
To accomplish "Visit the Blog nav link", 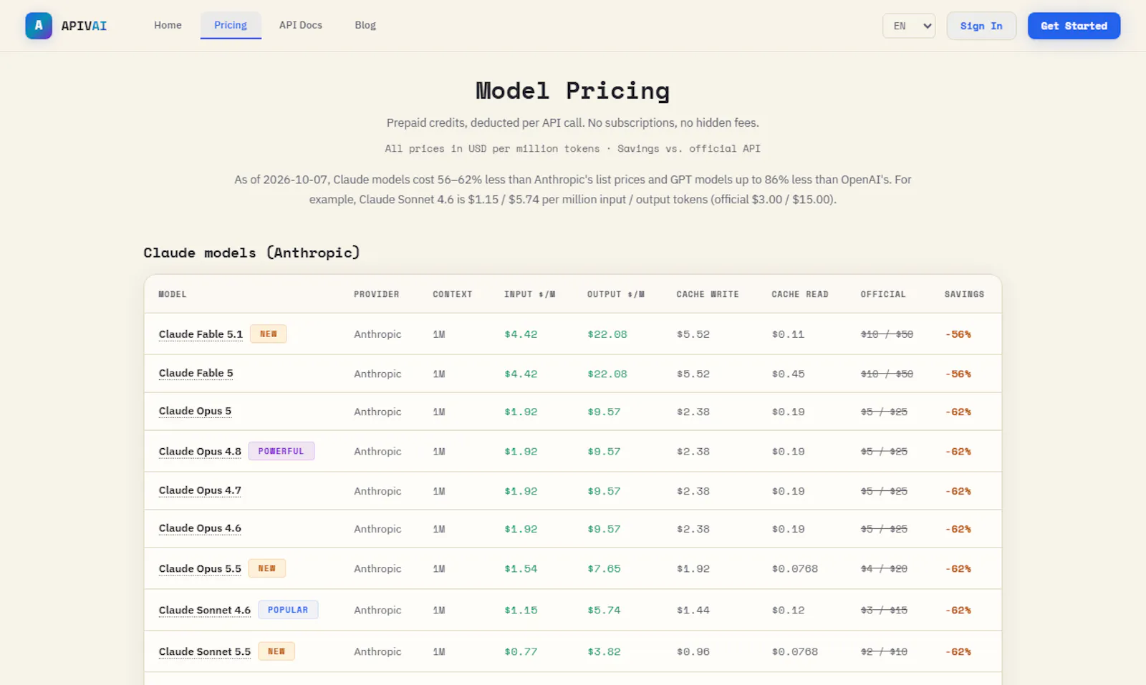I will [x=365, y=25].
